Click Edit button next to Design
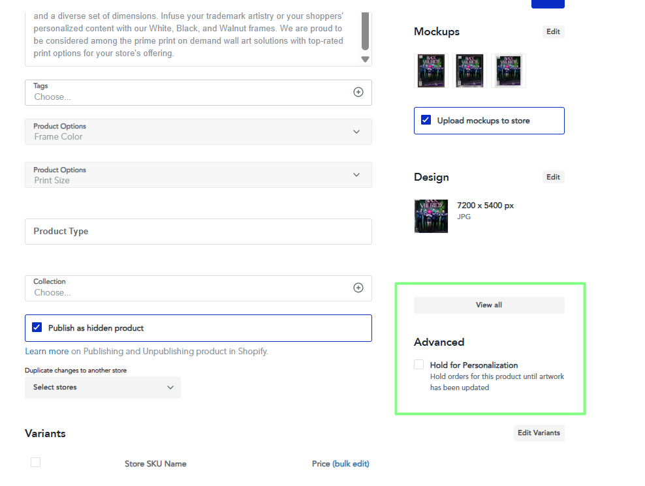The image size is (645, 486). pyautogui.click(x=553, y=177)
